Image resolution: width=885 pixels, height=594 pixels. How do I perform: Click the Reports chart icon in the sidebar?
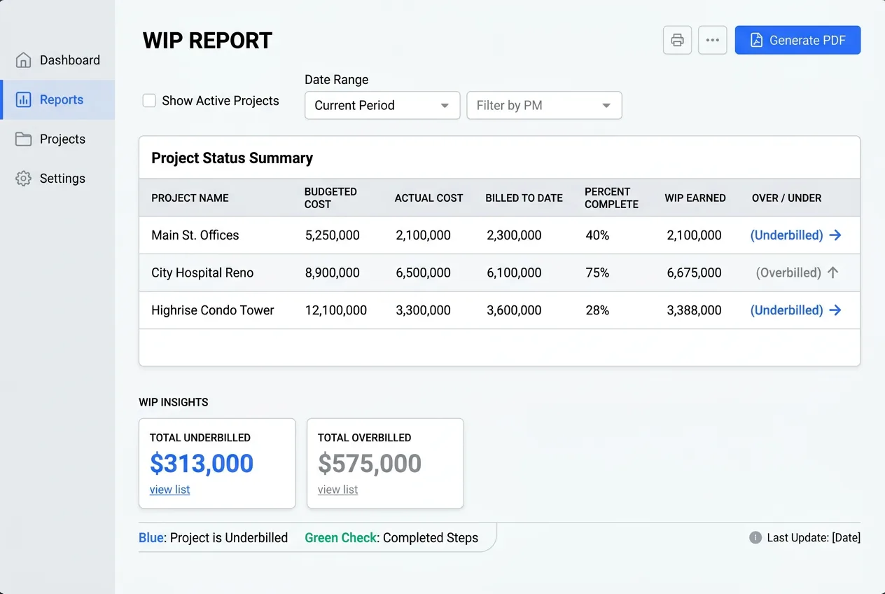pos(22,99)
